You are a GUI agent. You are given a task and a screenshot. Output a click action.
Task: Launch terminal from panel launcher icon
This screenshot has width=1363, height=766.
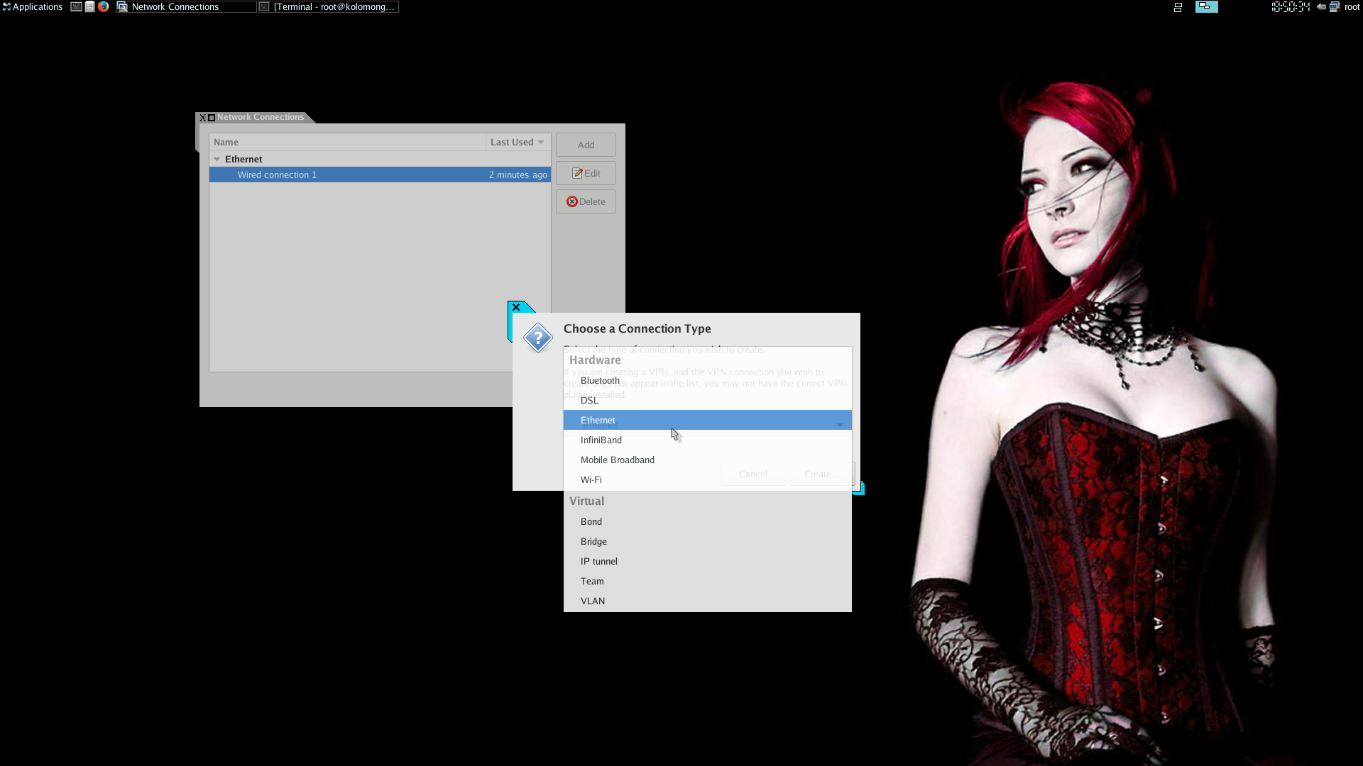point(76,6)
